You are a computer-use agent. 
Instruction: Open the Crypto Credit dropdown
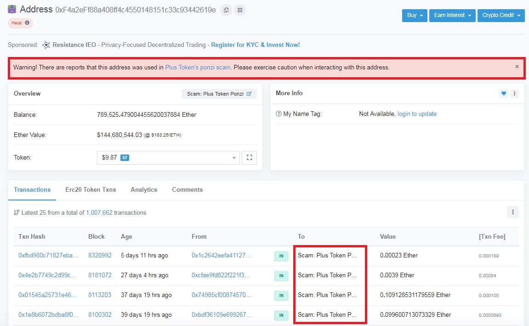[501, 15]
